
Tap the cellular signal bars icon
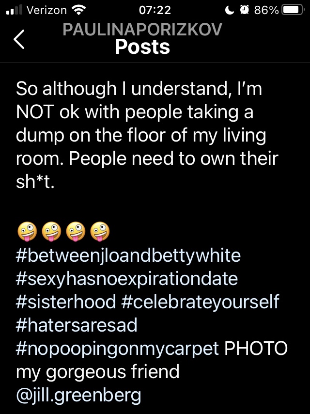tap(15, 10)
